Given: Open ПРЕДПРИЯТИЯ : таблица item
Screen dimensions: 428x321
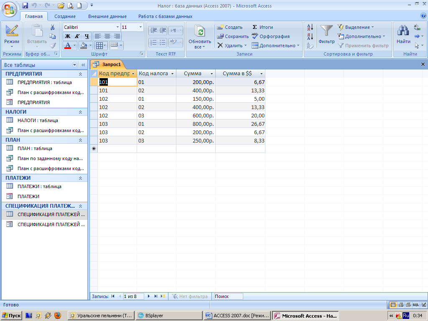Looking at the screenshot, I should click(44, 82).
